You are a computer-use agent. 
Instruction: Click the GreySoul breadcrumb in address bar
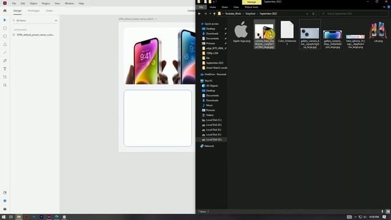point(250,13)
